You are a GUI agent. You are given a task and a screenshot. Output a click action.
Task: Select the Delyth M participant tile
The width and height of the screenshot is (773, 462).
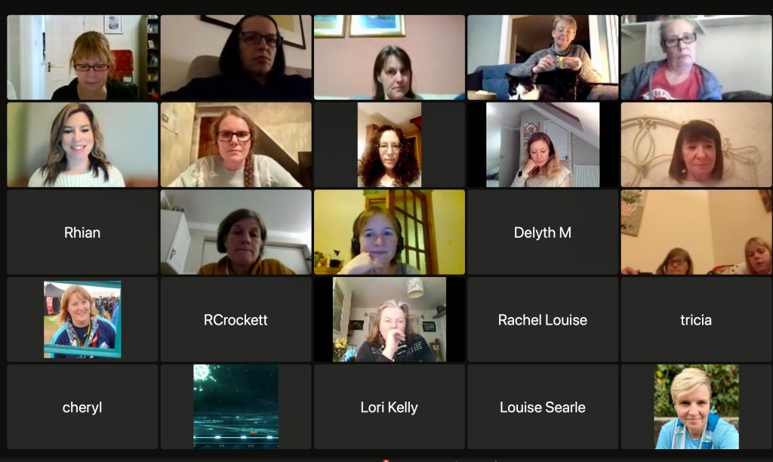542,233
